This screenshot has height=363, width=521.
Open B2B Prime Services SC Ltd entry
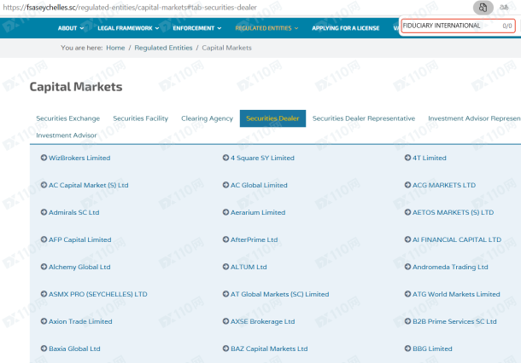(454, 321)
